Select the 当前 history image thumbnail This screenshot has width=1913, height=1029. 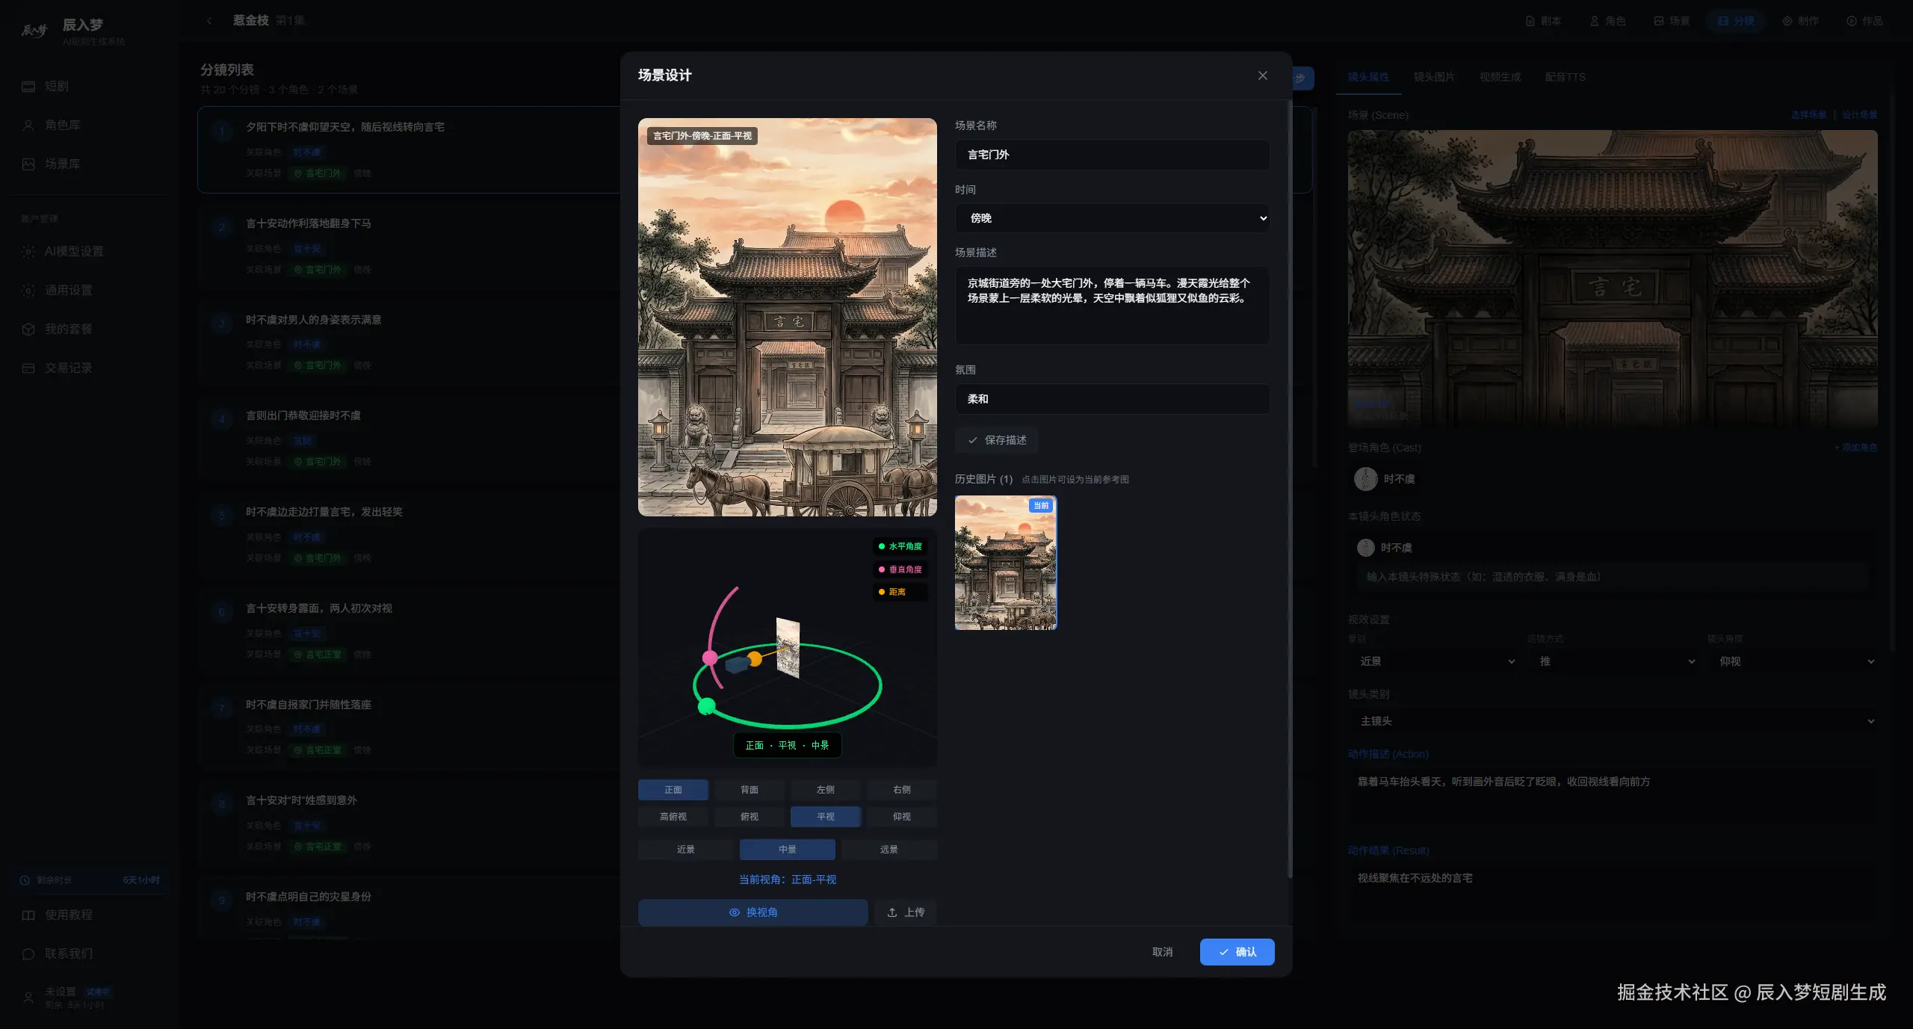(x=1006, y=563)
